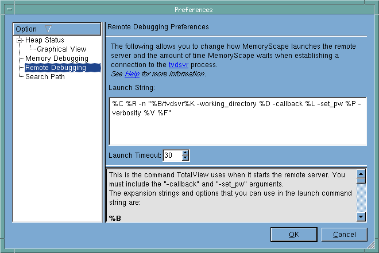Click the help panel scrollbar thumb
This screenshot has height=253, width=379.
[361, 181]
